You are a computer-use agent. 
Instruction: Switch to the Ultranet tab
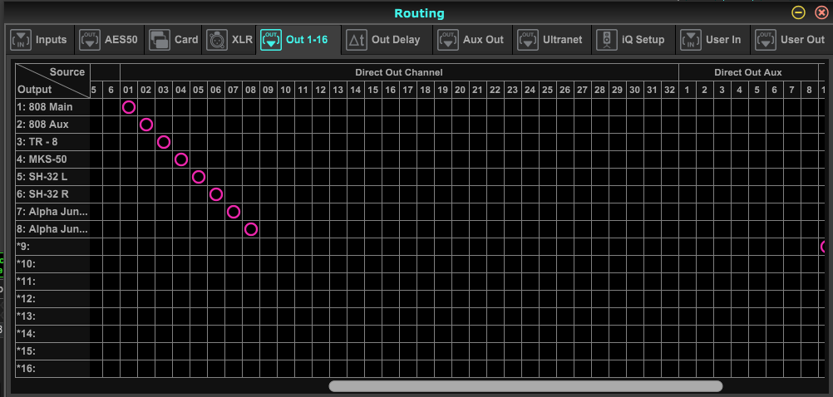[x=552, y=40]
